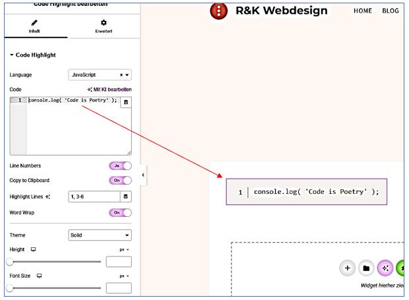The height and width of the screenshot is (300, 409).
Task: Click plus icon to add new section
Action: pyautogui.click(x=348, y=268)
